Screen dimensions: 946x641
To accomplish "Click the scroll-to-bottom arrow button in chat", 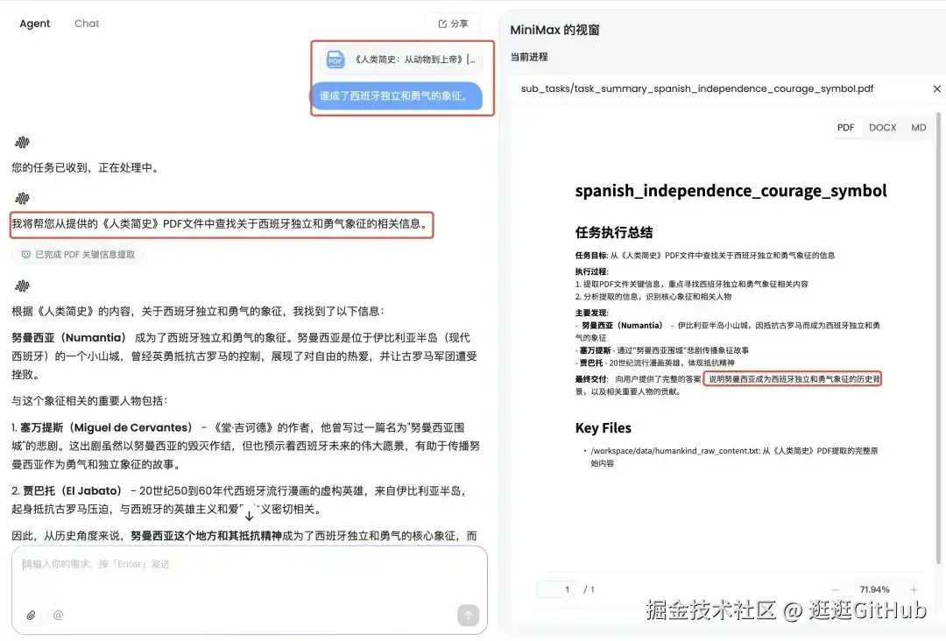I will point(249,516).
